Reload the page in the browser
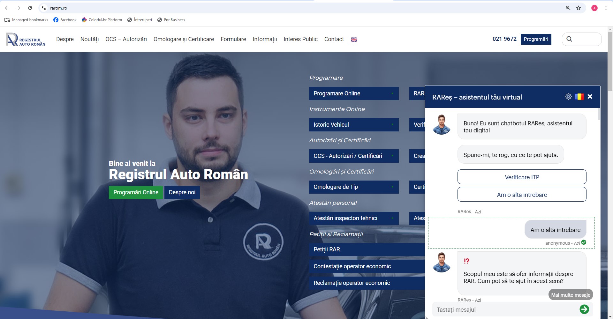Screen dimensions: 613x319 tap(30, 8)
